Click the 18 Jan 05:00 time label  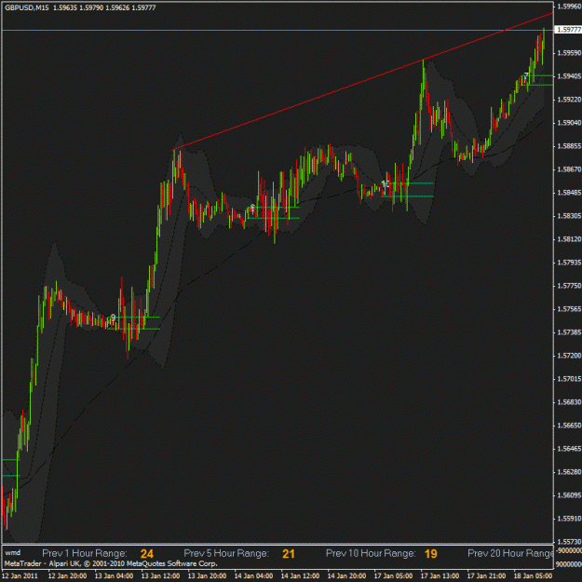(x=533, y=576)
